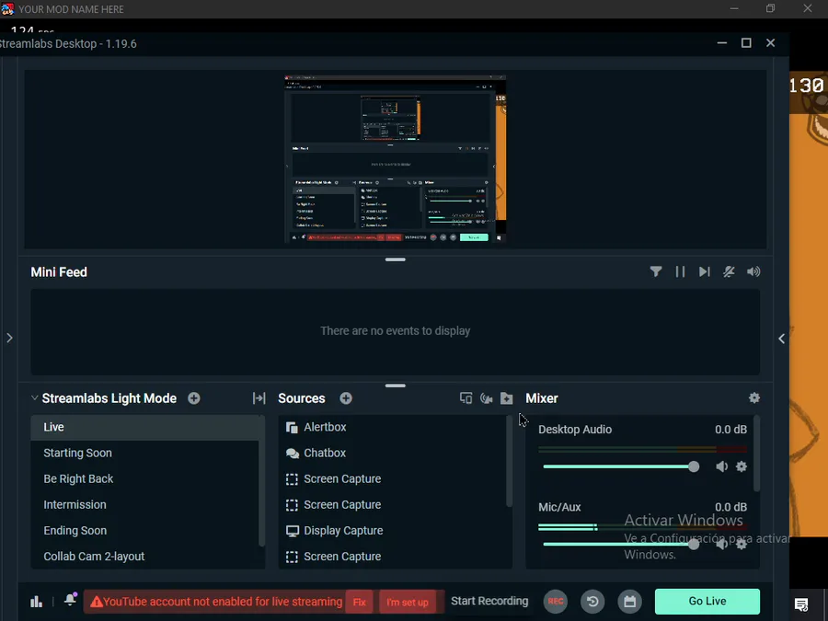Open the performance stats bar-chart icon
Image resolution: width=828 pixels, height=621 pixels.
point(36,602)
